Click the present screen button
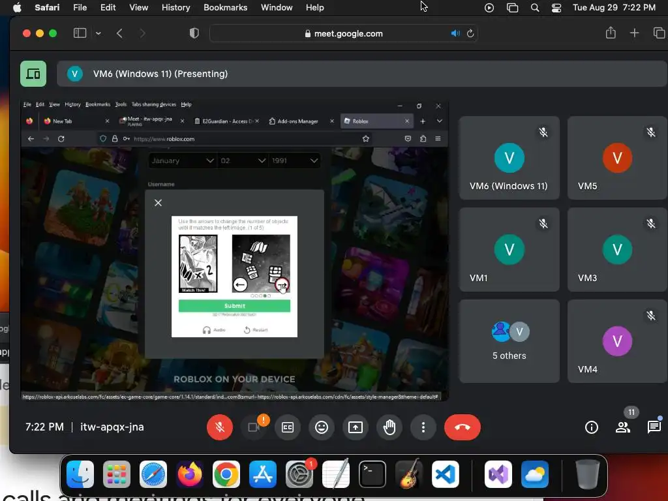This screenshot has width=668, height=501. [x=356, y=427]
